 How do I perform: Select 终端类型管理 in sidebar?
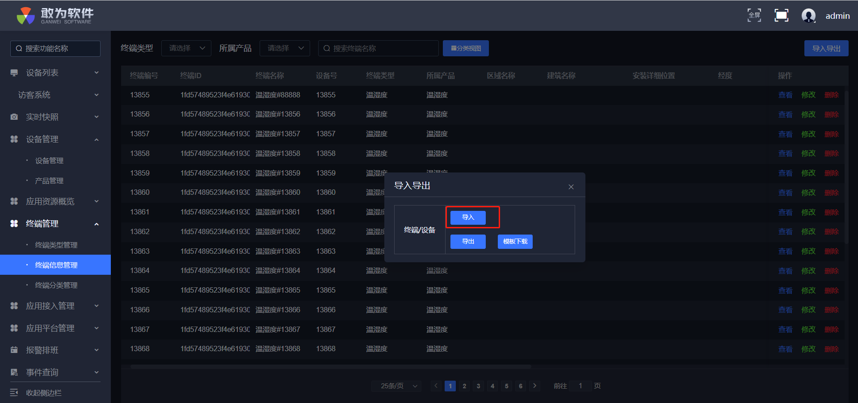tap(56, 245)
